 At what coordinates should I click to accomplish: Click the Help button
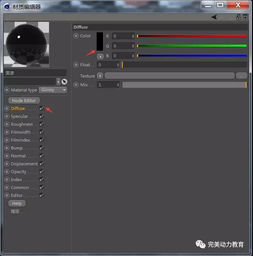pyautogui.click(x=17, y=203)
